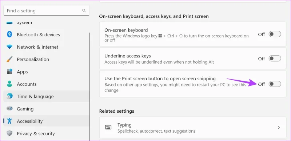291x141 pixels.
Task: Click the keyboard icon beside Typing
Action: pyautogui.click(x=108, y=127)
